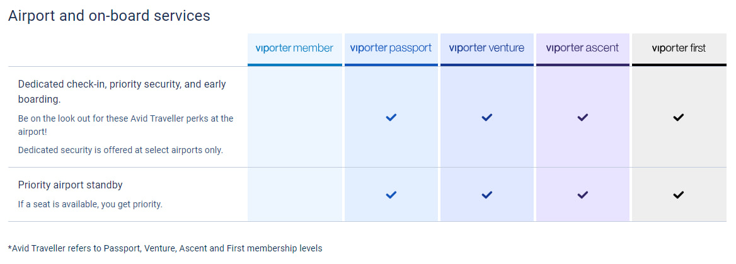736x264 pixels.
Task: Select the VIPorter First column header
Action: coord(678,48)
